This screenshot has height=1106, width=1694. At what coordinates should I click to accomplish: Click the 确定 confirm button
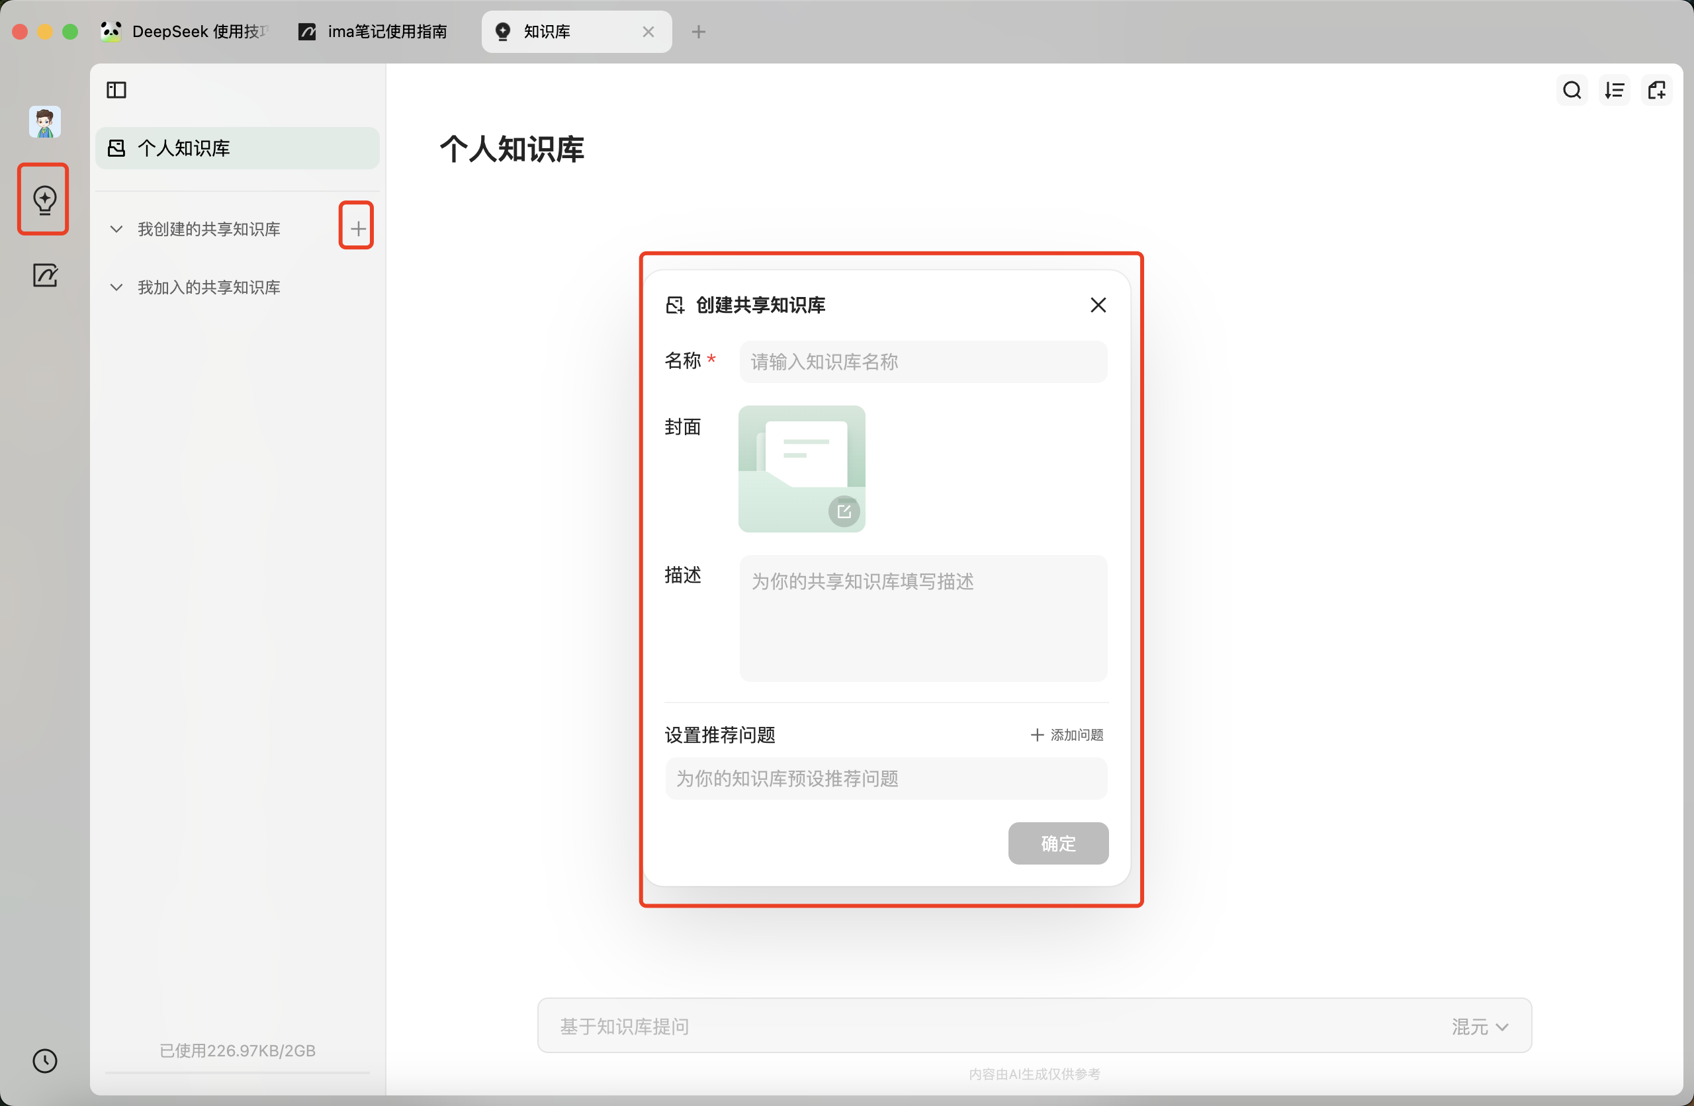1057,843
